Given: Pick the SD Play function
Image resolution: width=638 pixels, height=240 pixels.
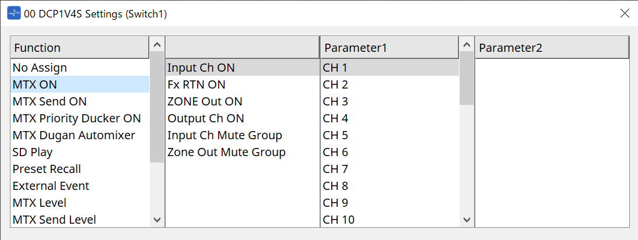Looking at the screenshot, I should pyautogui.click(x=33, y=152).
